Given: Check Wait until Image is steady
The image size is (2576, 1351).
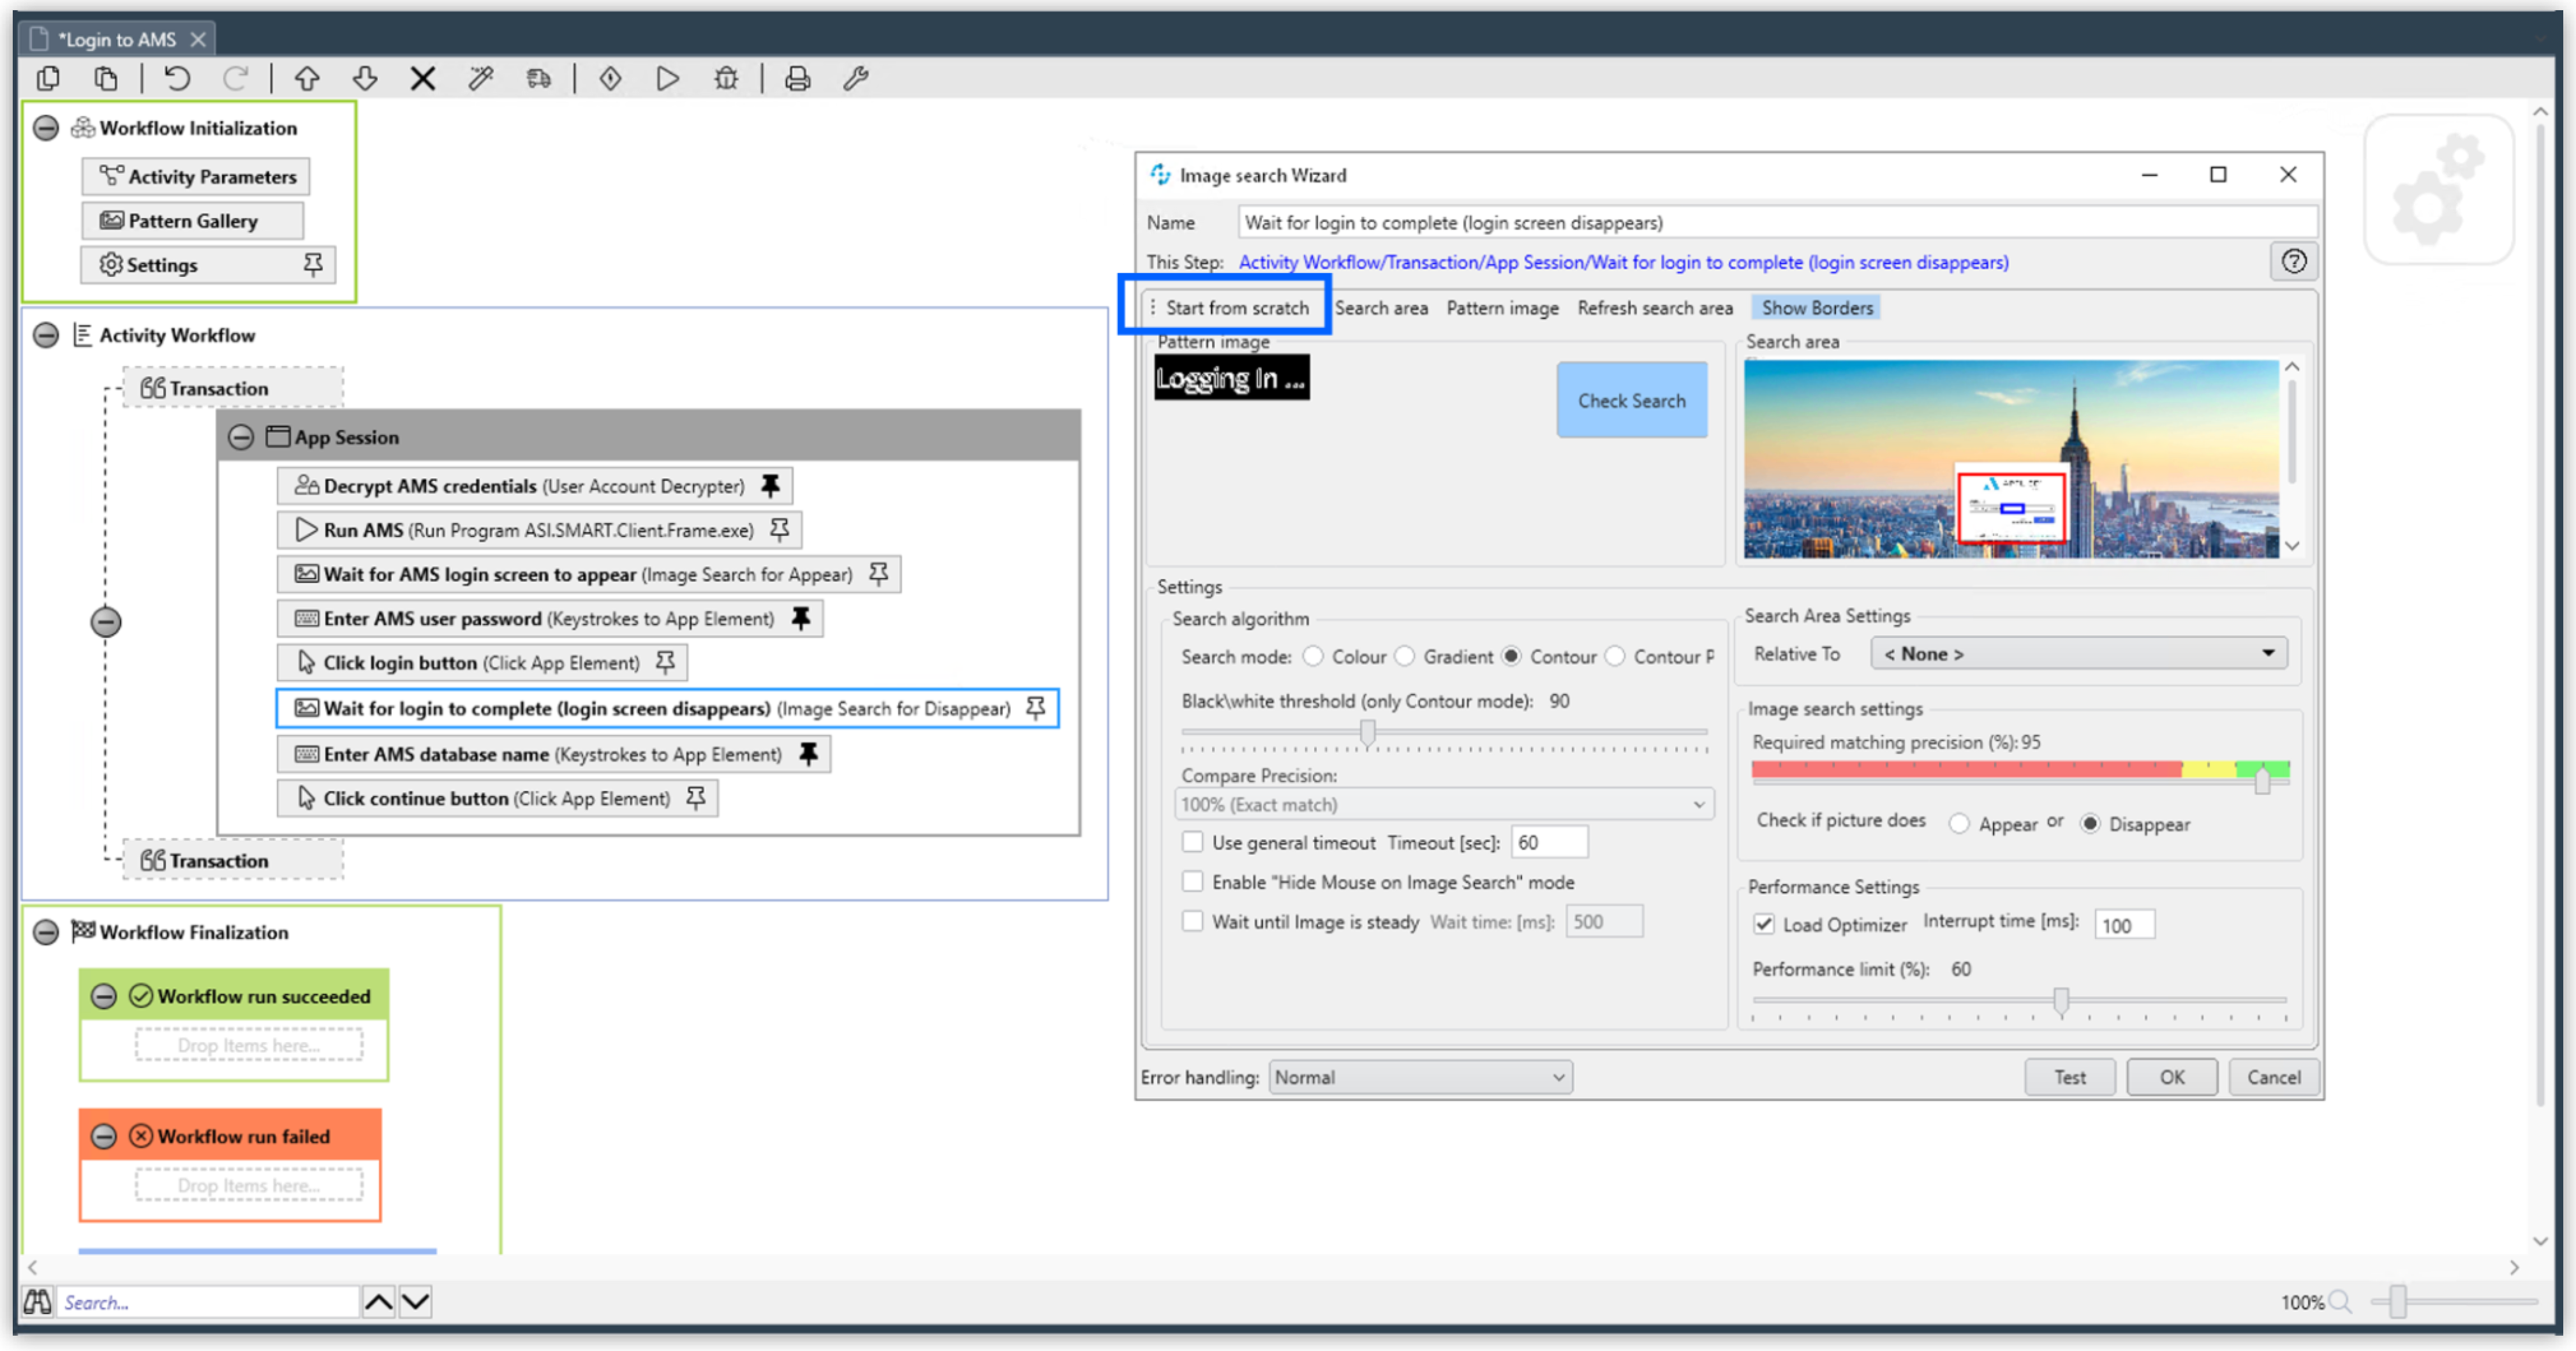Looking at the screenshot, I should pyautogui.click(x=1192, y=921).
